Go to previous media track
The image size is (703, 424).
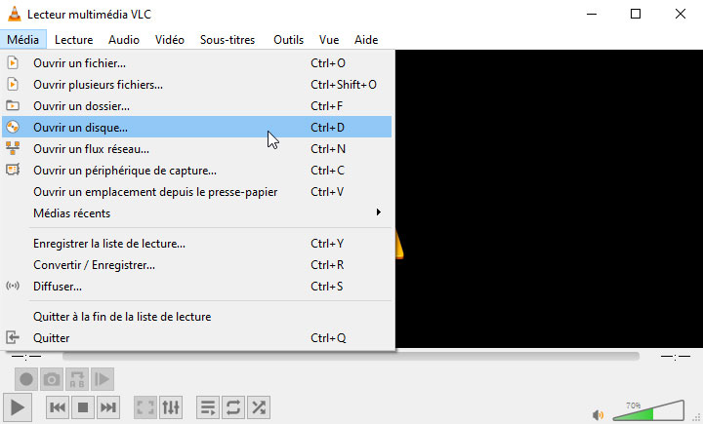click(x=58, y=407)
